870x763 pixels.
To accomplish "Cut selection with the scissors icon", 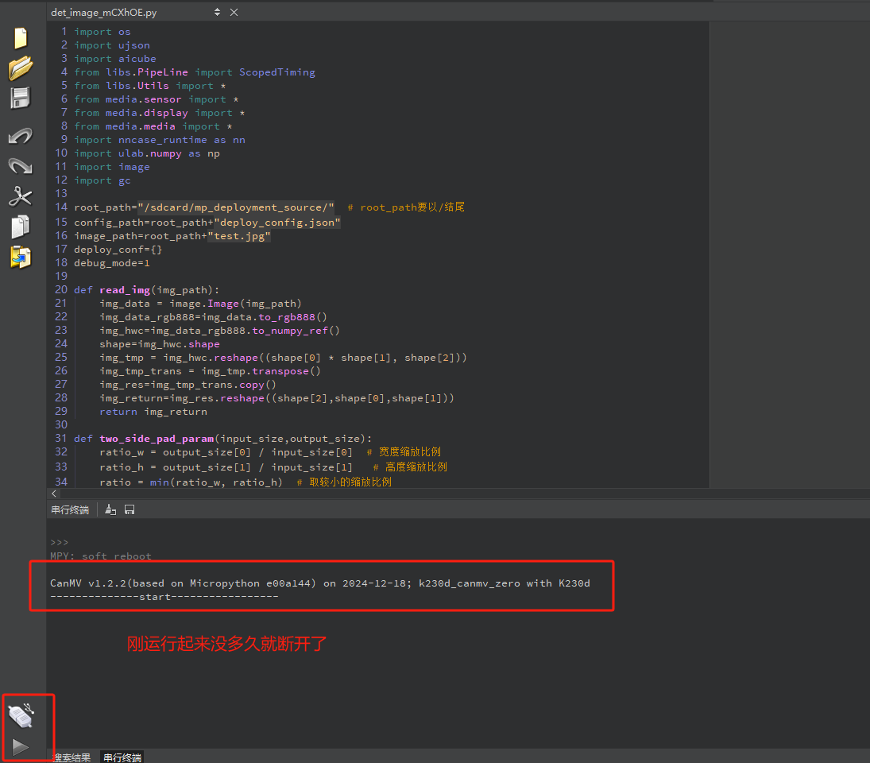I will 20,196.
